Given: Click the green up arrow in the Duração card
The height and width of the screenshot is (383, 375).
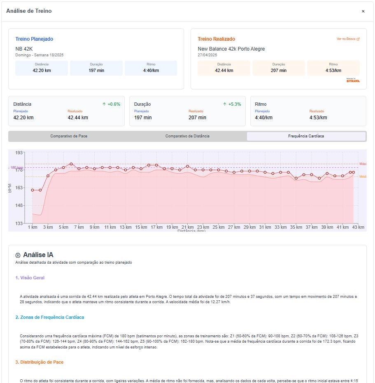Looking at the screenshot, I should [225, 104].
